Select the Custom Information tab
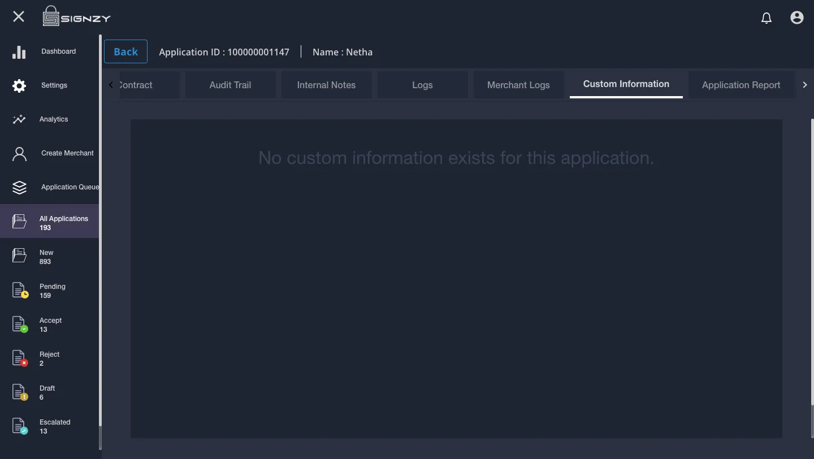814x459 pixels. click(x=626, y=84)
